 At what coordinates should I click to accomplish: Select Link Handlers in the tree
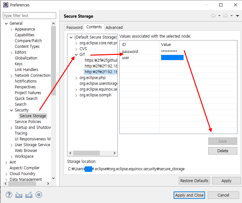26,70
